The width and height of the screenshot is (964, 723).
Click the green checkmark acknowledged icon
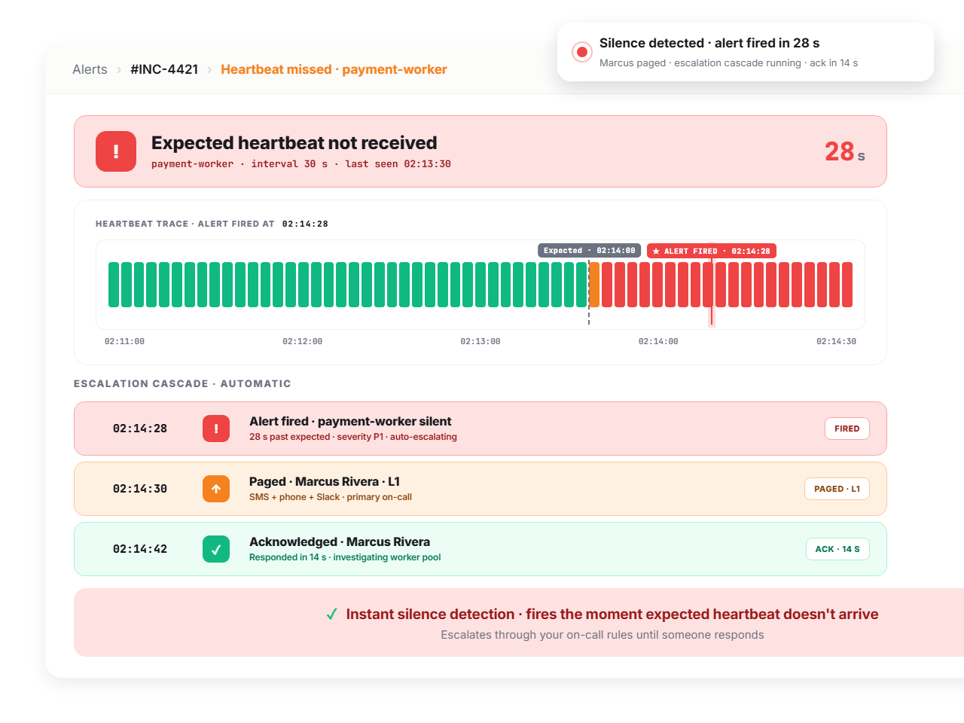pos(216,549)
